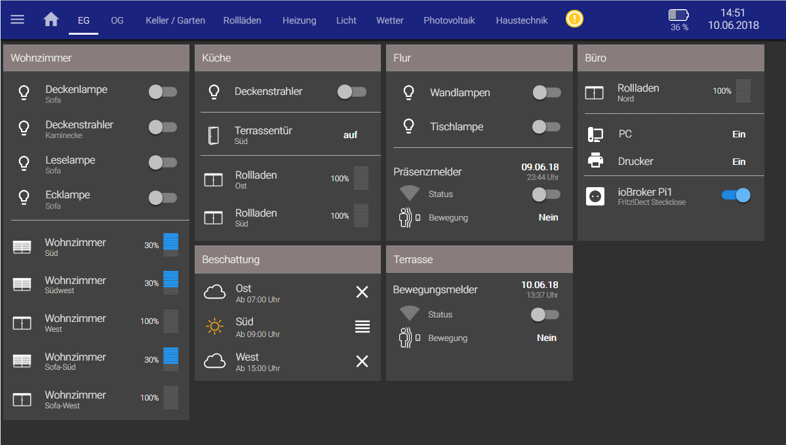Open the Wetter tab

(390, 20)
